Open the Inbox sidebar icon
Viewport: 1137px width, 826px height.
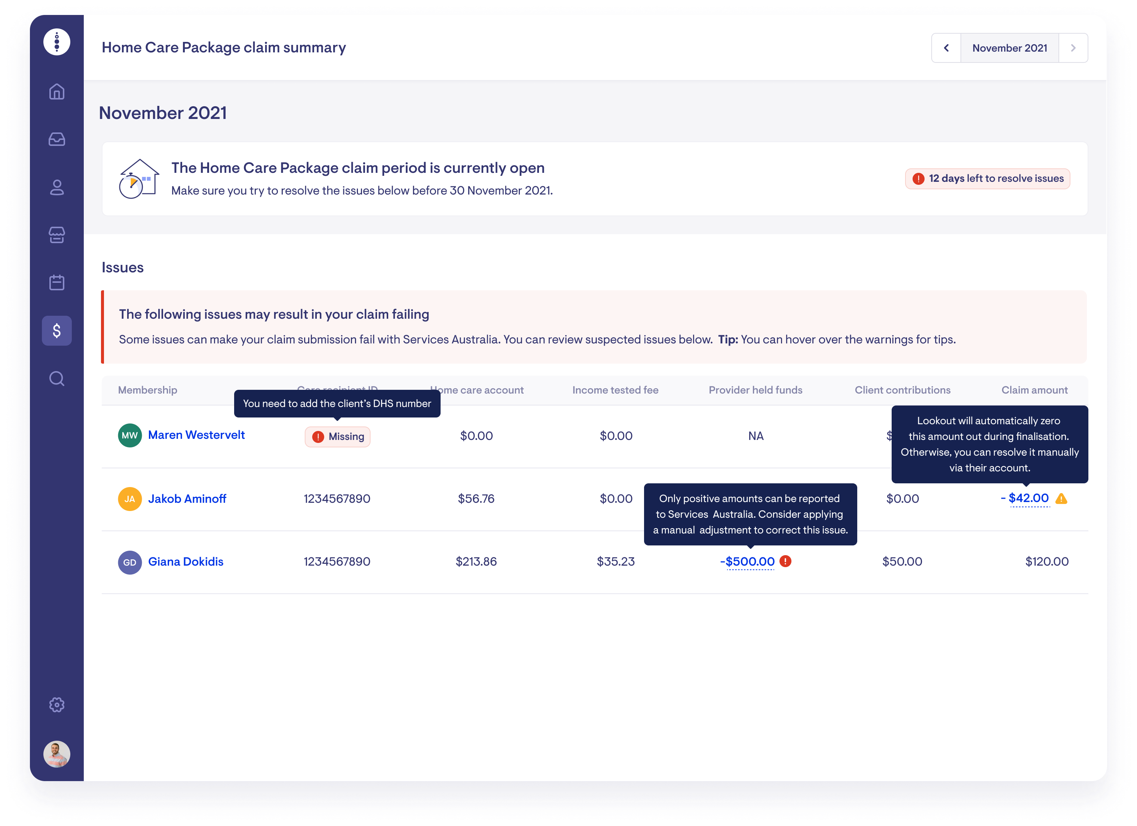[x=56, y=140]
